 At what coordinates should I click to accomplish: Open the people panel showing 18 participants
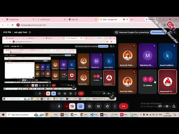tap(172, 32)
